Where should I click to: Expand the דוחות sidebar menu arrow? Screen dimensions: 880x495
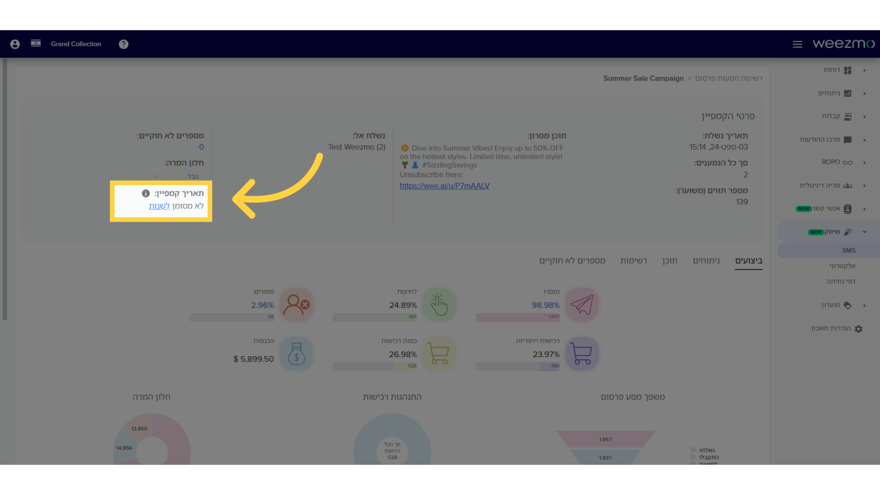[864, 70]
